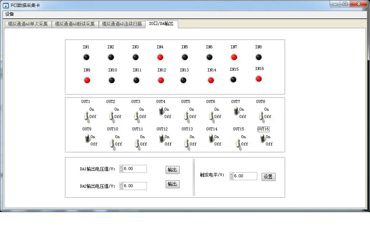Decrease DA1 voltage with down arrow
370x226 pixels.
tap(121, 171)
